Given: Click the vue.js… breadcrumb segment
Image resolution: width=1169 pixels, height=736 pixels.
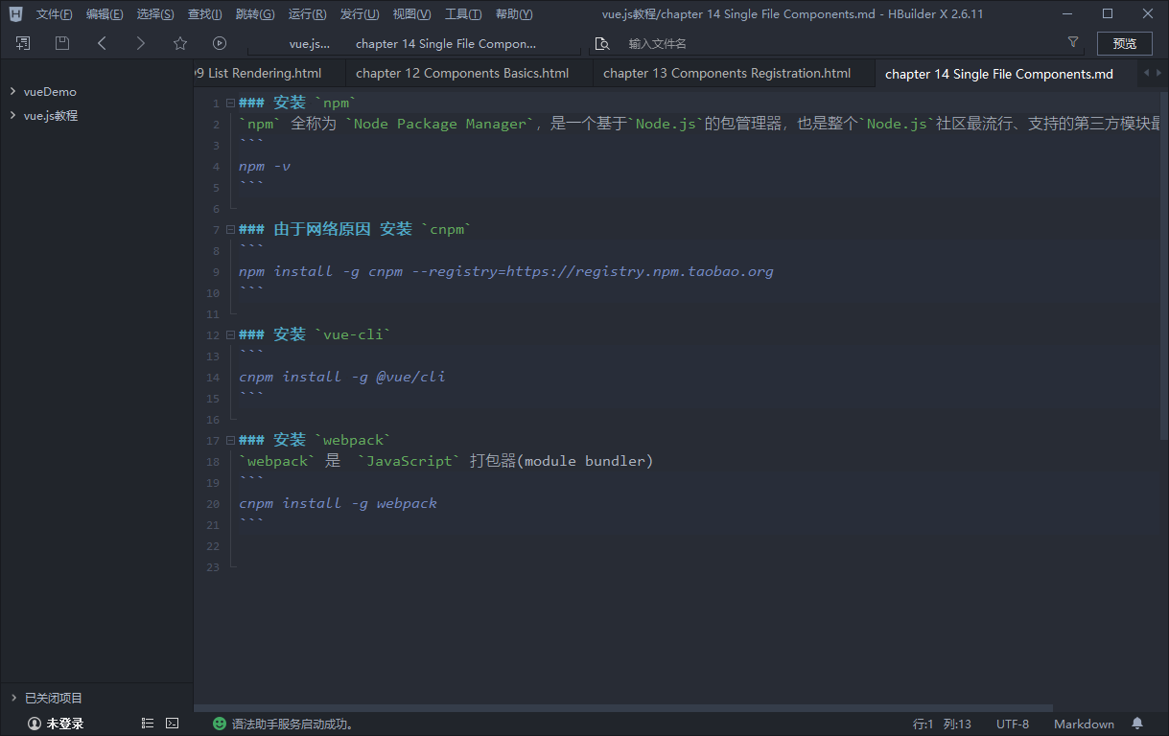Looking at the screenshot, I should click(310, 44).
